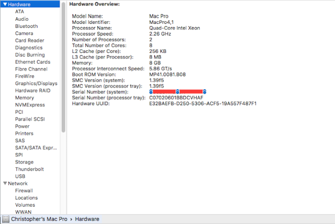Viewport: 335px width, 224px height.
Task: Open Fibre Channel section
Action: coord(31,69)
